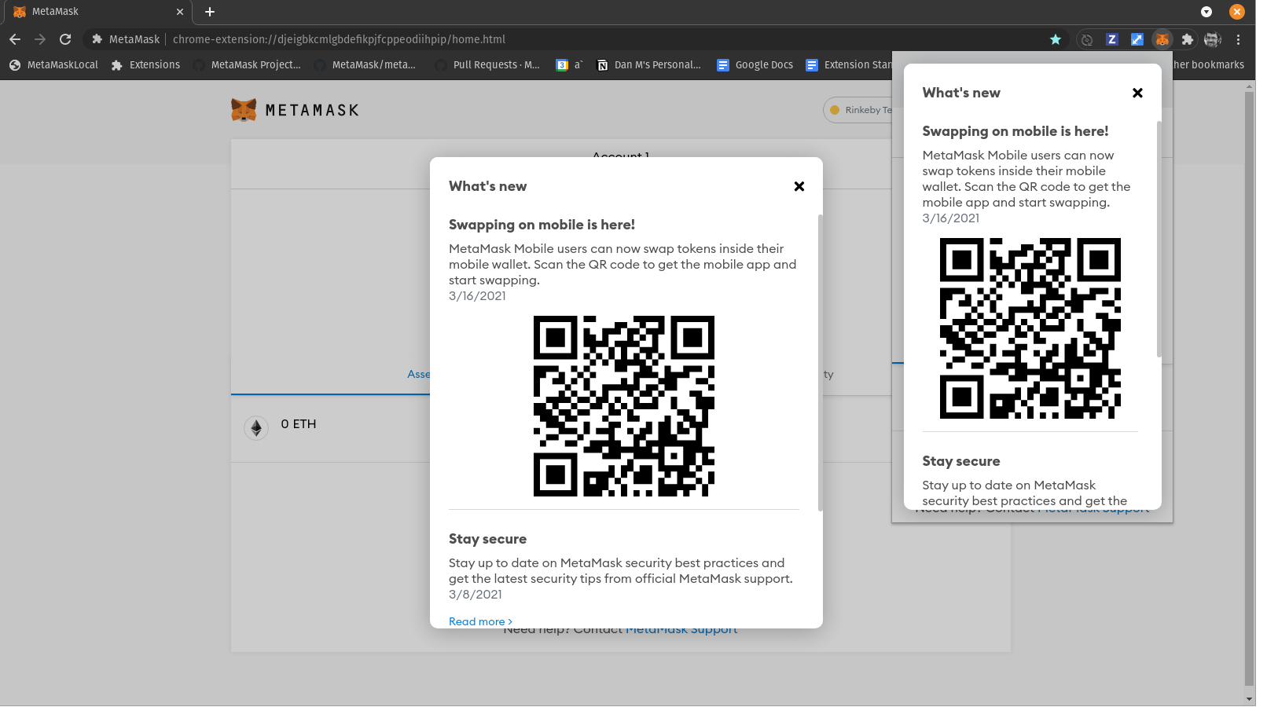The width and height of the screenshot is (1267, 707).
Task: Open the MetaMask Project bookmark
Action: [248, 65]
